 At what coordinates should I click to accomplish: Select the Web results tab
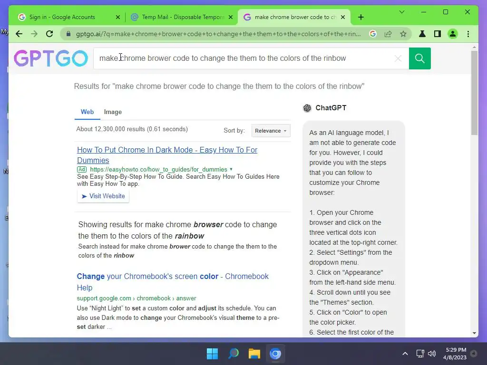pos(87,112)
